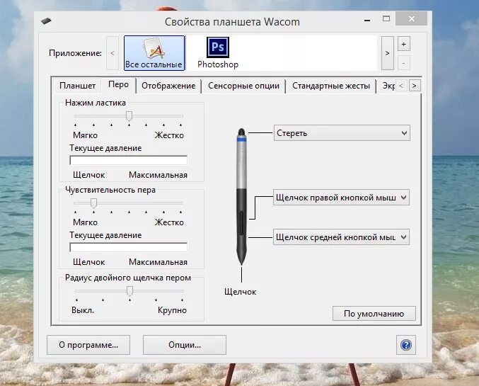Select the 'Все остальные' application icon
The height and width of the screenshot is (386, 479).
click(x=154, y=53)
